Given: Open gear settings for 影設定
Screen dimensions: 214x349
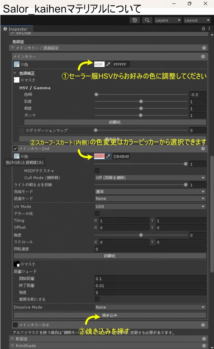Looking at the screenshot, I should coord(204,339).
